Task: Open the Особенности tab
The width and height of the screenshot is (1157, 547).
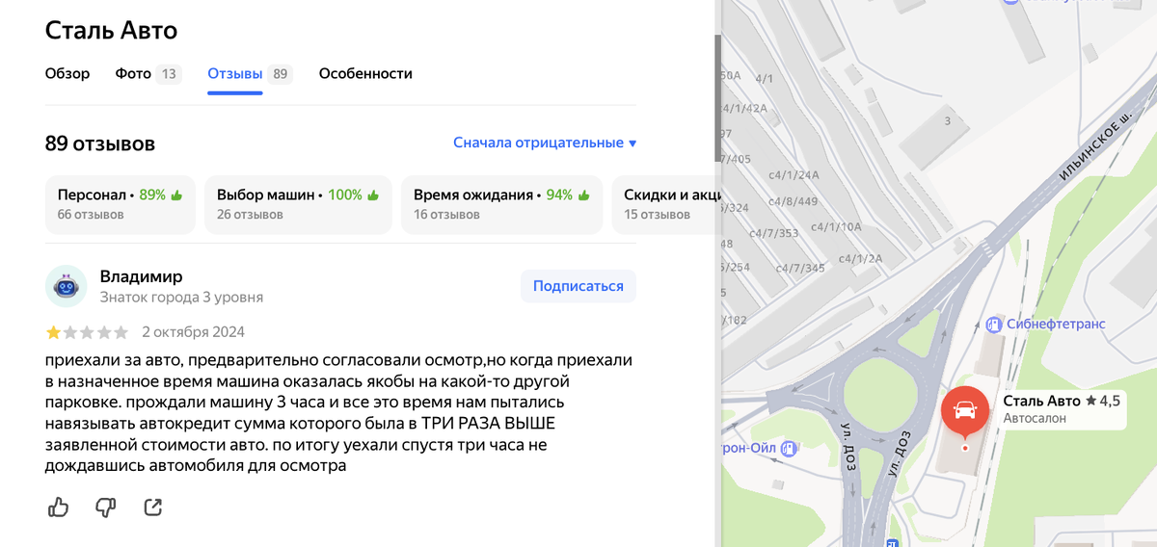Action: pos(365,73)
